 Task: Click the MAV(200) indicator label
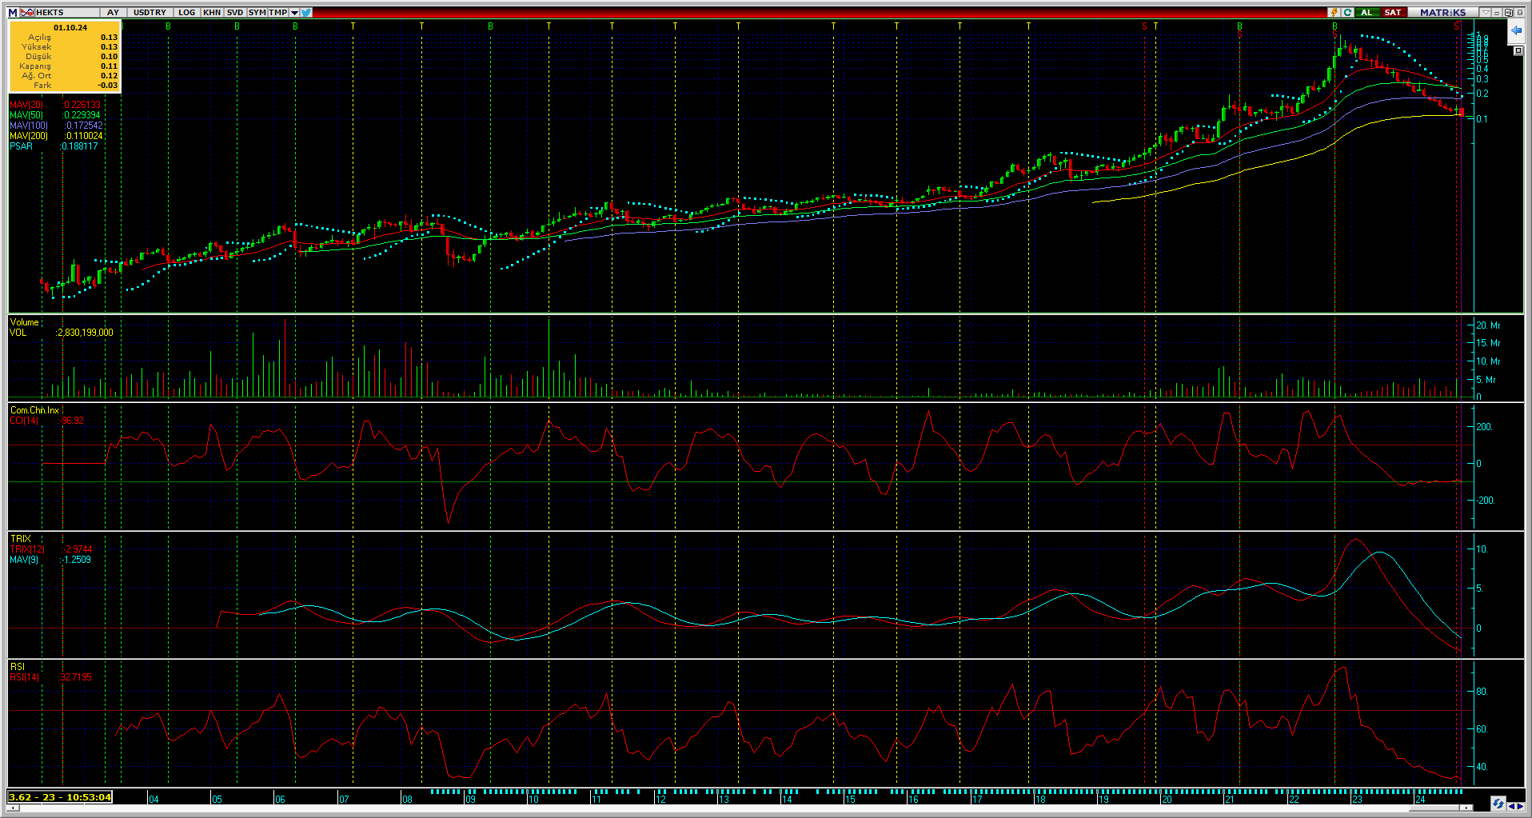(x=29, y=136)
